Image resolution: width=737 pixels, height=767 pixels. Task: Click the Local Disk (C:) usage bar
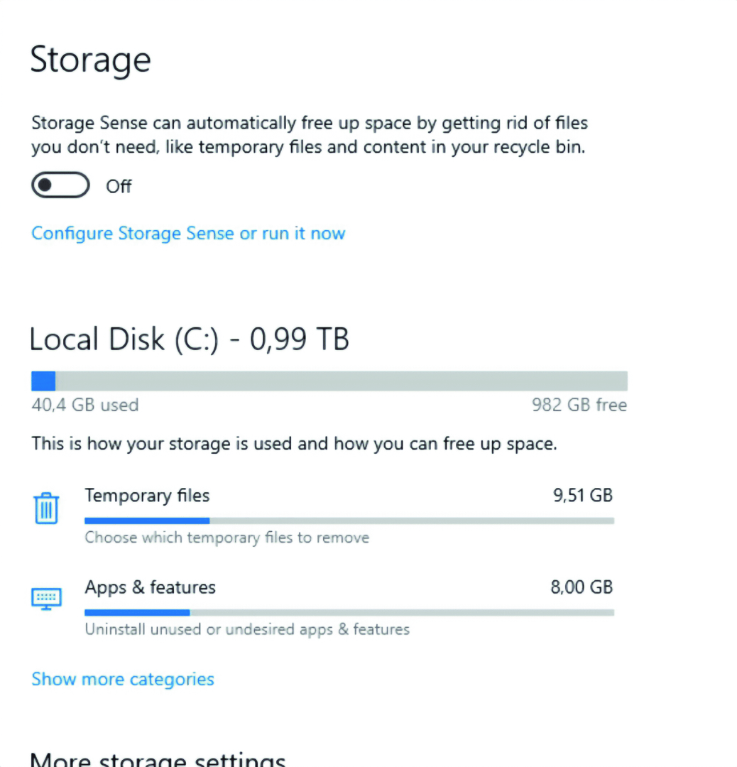(x=329, y=381)
